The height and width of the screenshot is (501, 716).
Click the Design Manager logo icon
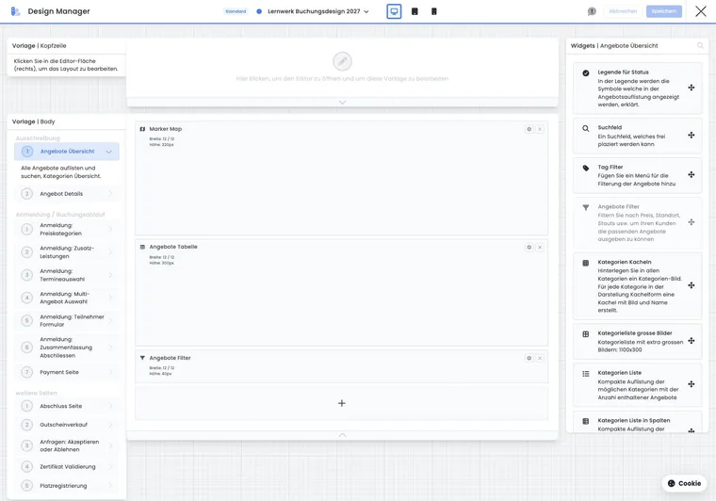point(15,11)
